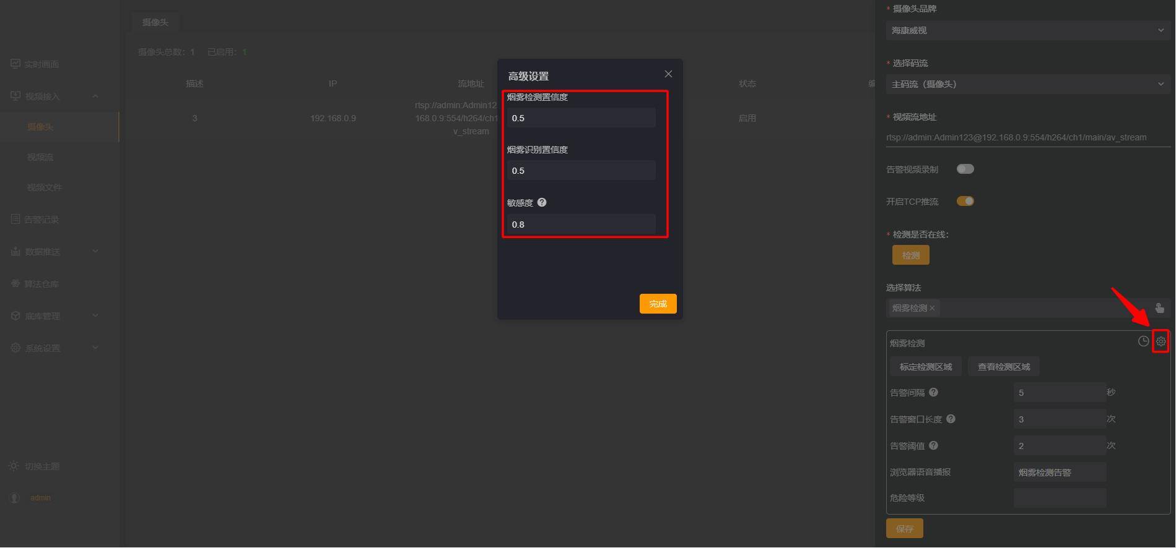The height and width of the screenshot is (548, 1176).
Task: Click the 192.168.0.9 IP table cell
Action: [x=333, y=118]
